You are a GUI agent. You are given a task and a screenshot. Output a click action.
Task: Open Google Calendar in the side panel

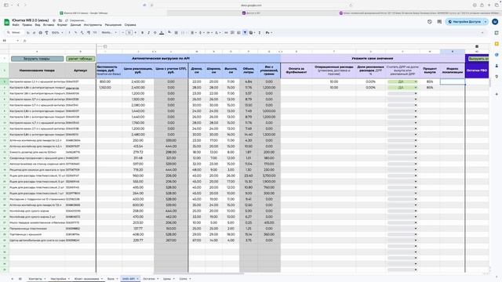(x=497, y=33)
